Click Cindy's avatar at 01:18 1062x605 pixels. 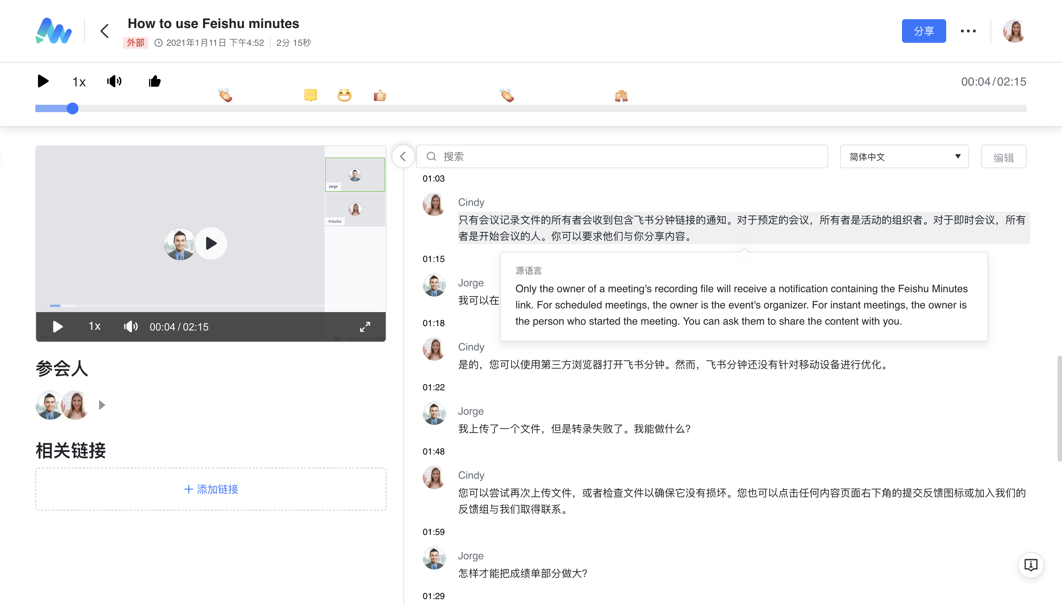(434, 349)
